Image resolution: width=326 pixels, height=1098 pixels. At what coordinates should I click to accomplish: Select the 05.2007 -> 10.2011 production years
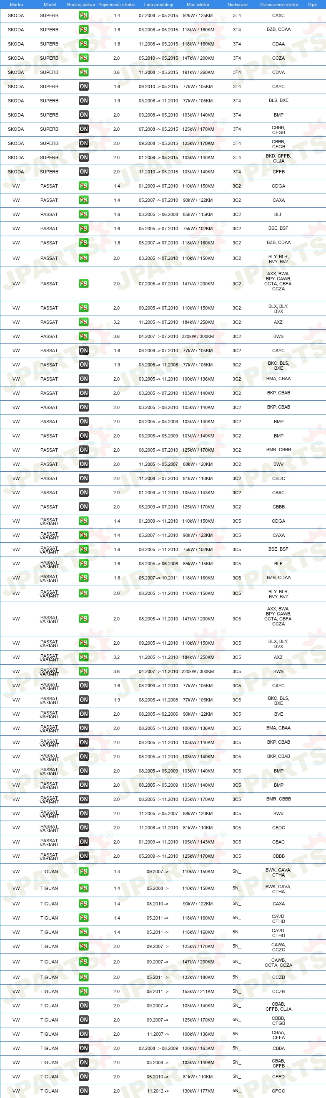tap(158, 578)
